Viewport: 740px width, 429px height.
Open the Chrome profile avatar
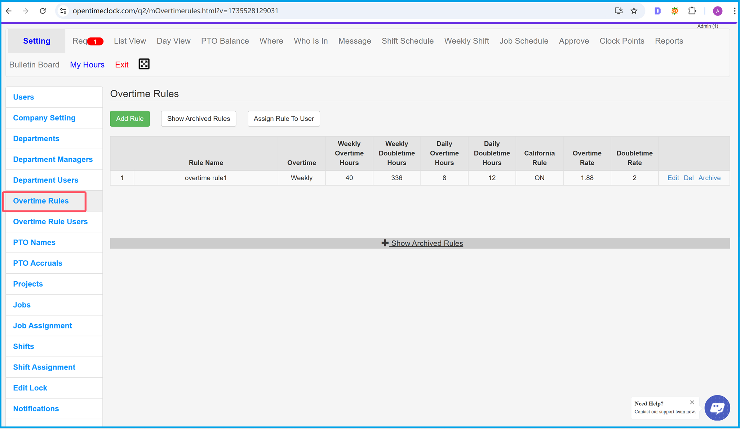718,11
